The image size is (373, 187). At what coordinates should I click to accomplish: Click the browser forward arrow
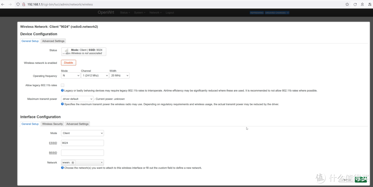click(x=10, y=4)
